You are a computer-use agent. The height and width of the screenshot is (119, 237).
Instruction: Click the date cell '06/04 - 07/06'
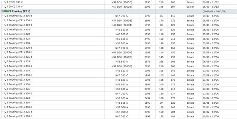211,98
